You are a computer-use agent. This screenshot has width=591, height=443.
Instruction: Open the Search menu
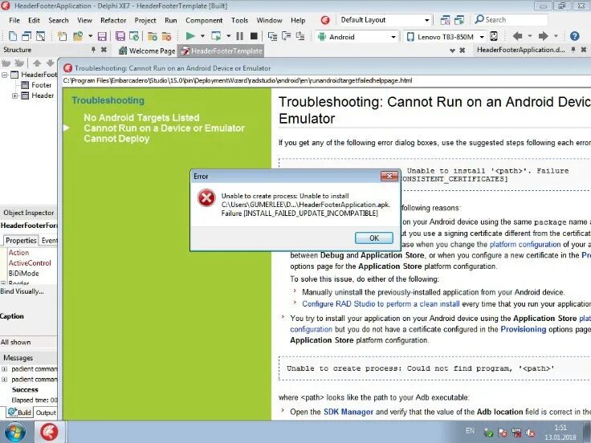coord(59,20)
